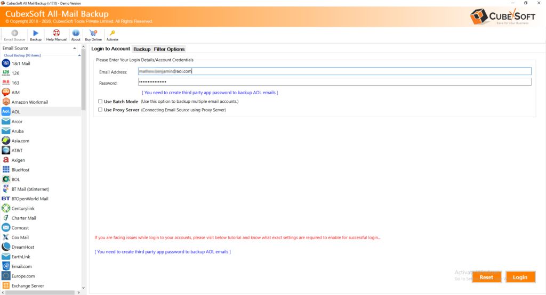Screen dimensions: 546x295
Task: Choose the Axigen icon
Action: click(x=6, y=160)
